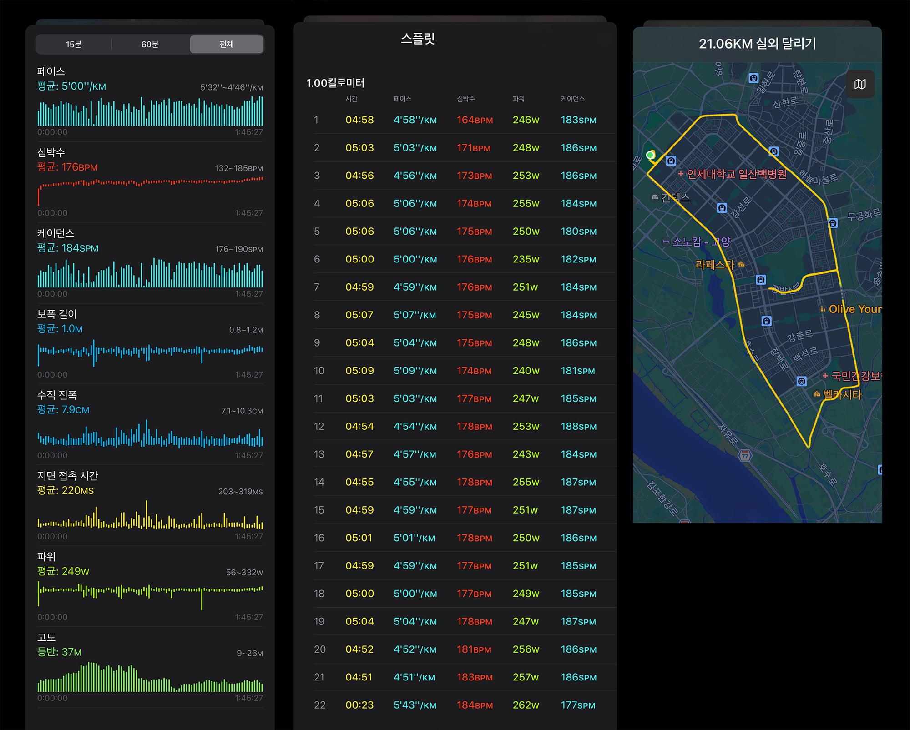Click the 21.06KM 실외 달리기 header
Viewport: 910px width, 730px height.
pyautogui.click(x=757, y=44)
